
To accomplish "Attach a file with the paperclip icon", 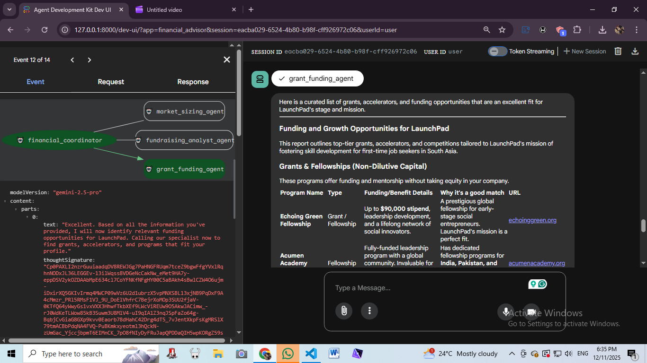I will [x=344, y=311].
